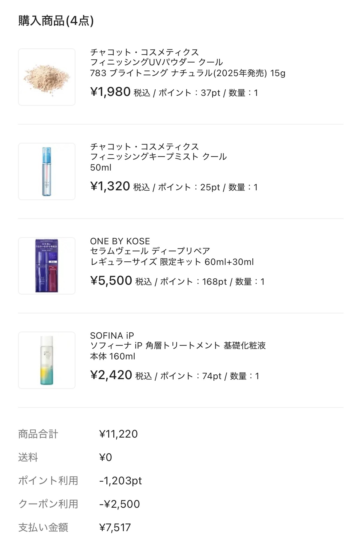Click the ポイント利用 value -1,203pt

point(120,481)
